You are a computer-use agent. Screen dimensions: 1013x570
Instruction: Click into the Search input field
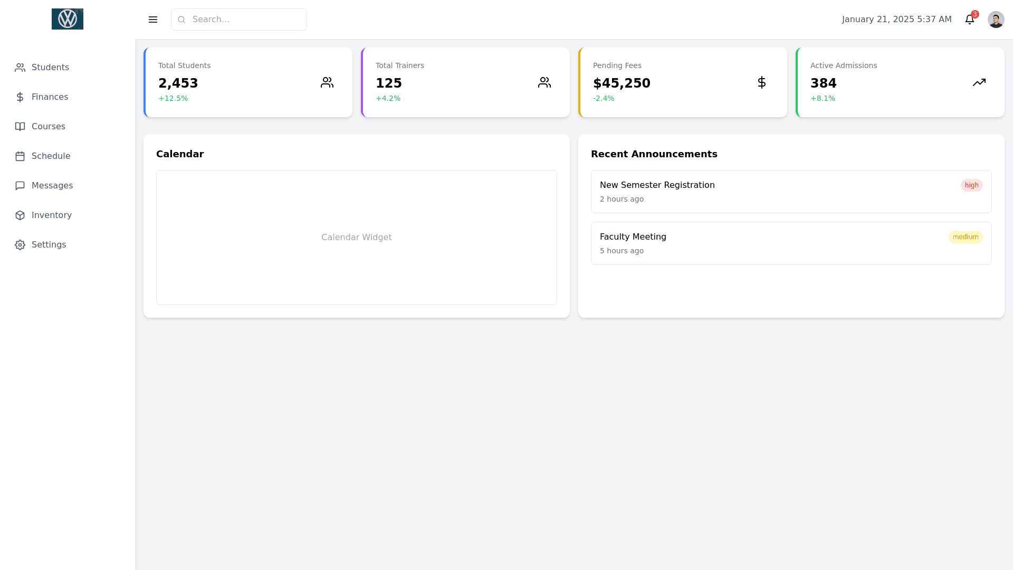point(245,20)
